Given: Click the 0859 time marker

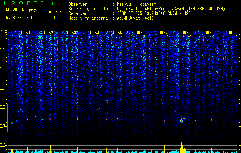Looking at the screenshot, I should click(x=209, y=33).
